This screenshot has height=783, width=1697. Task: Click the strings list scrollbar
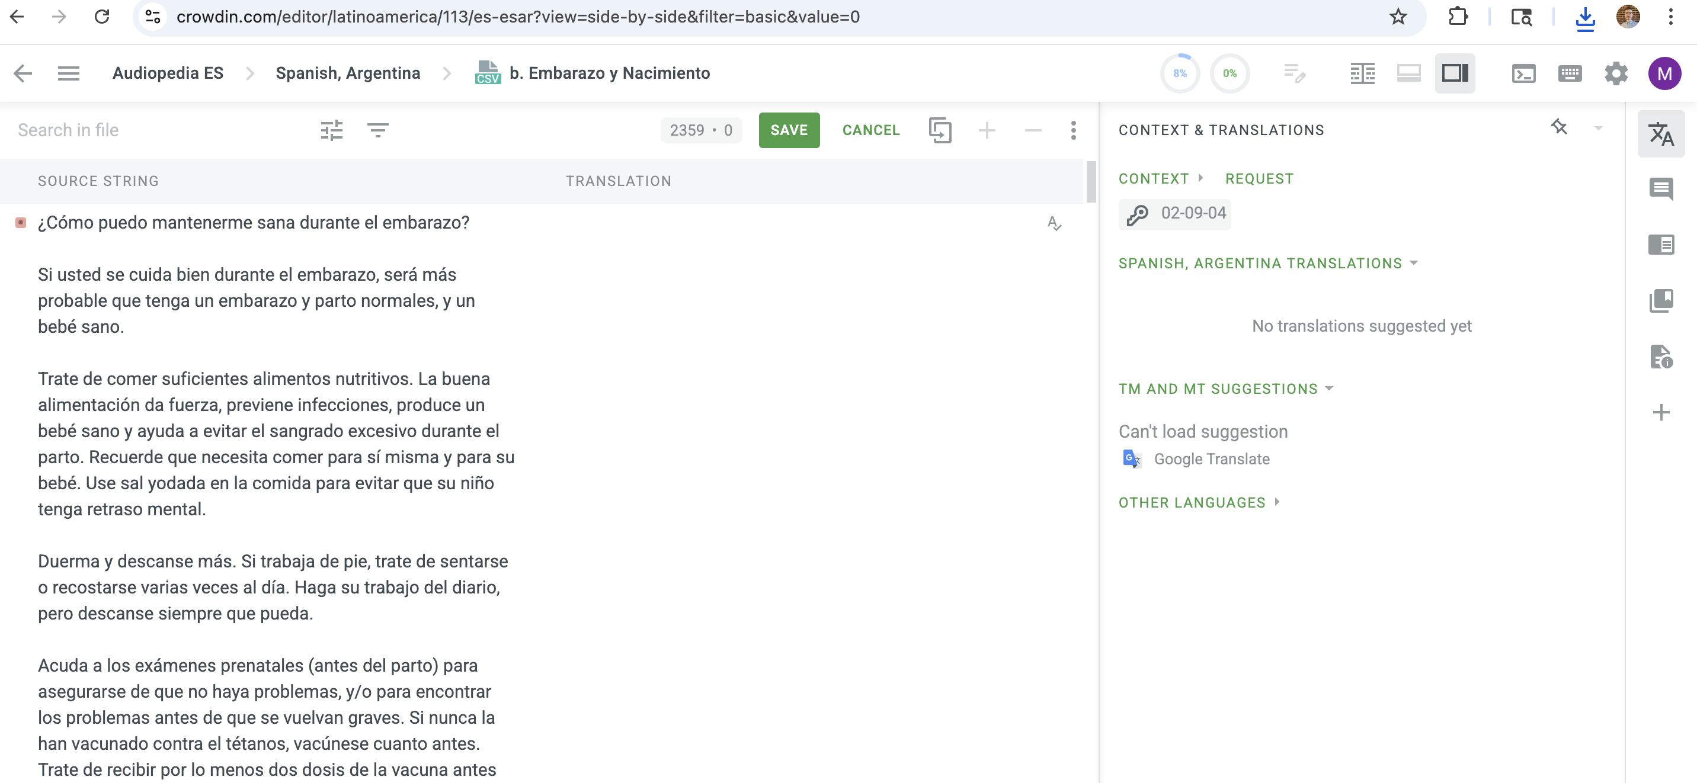[x=1091, y=182]
